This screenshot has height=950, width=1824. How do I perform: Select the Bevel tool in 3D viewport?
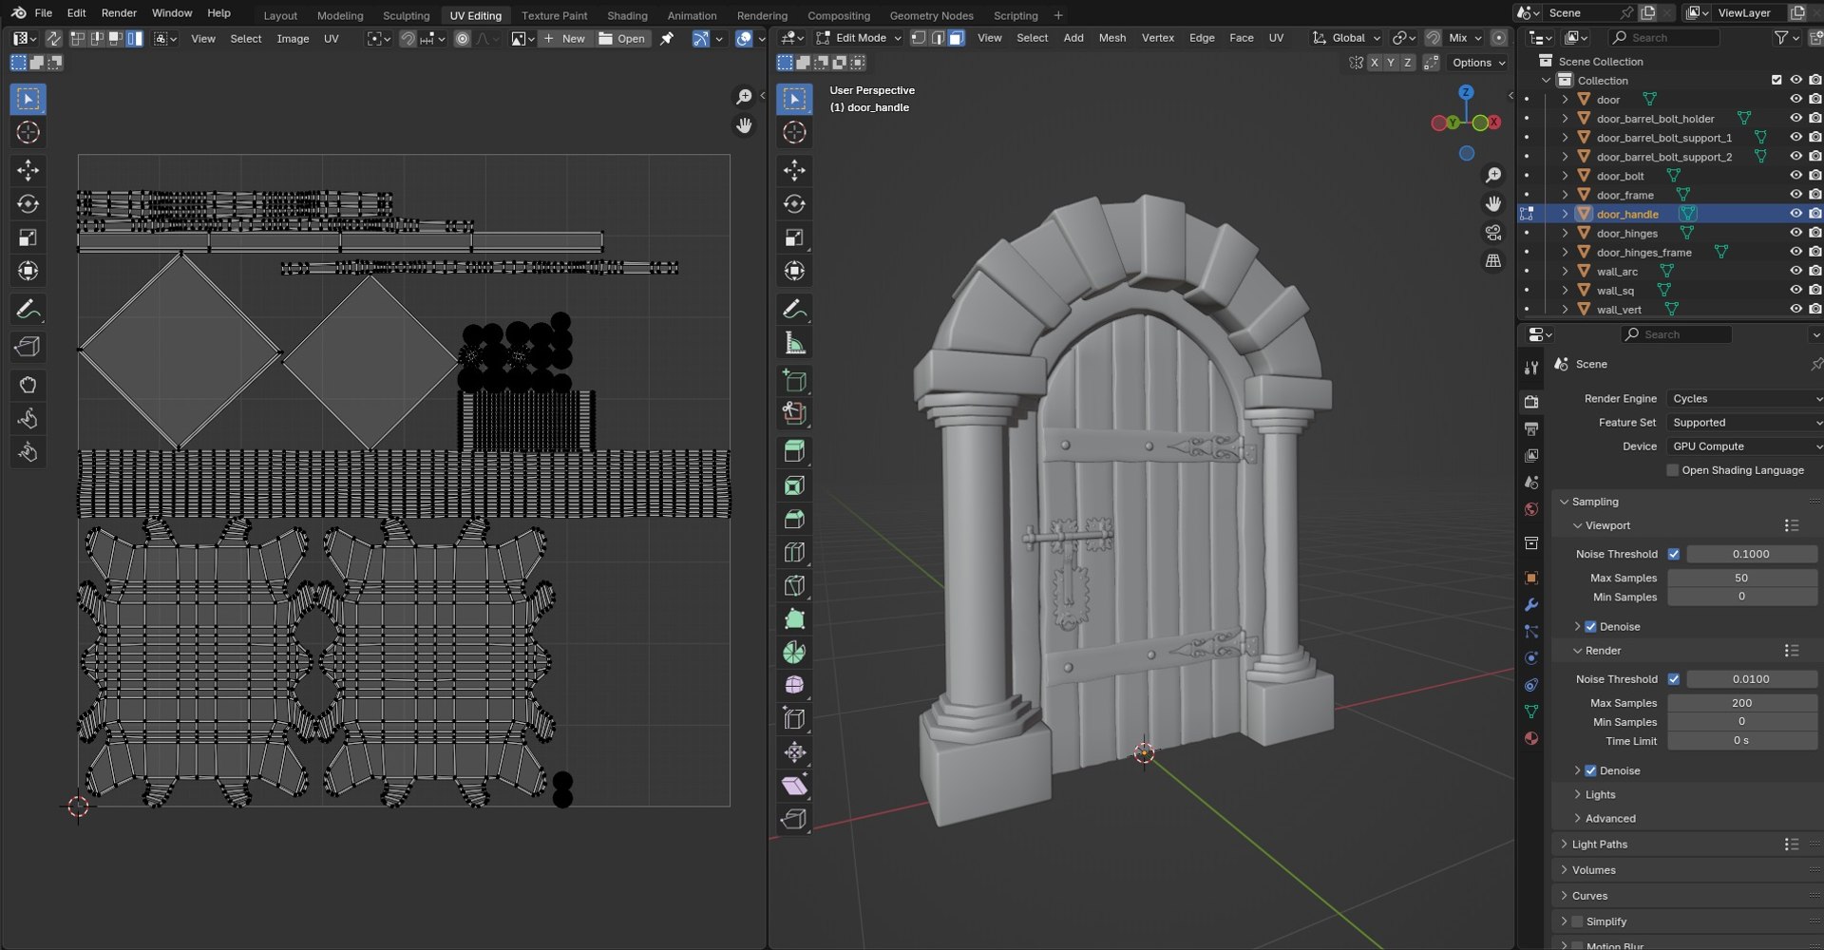point(794,519)
